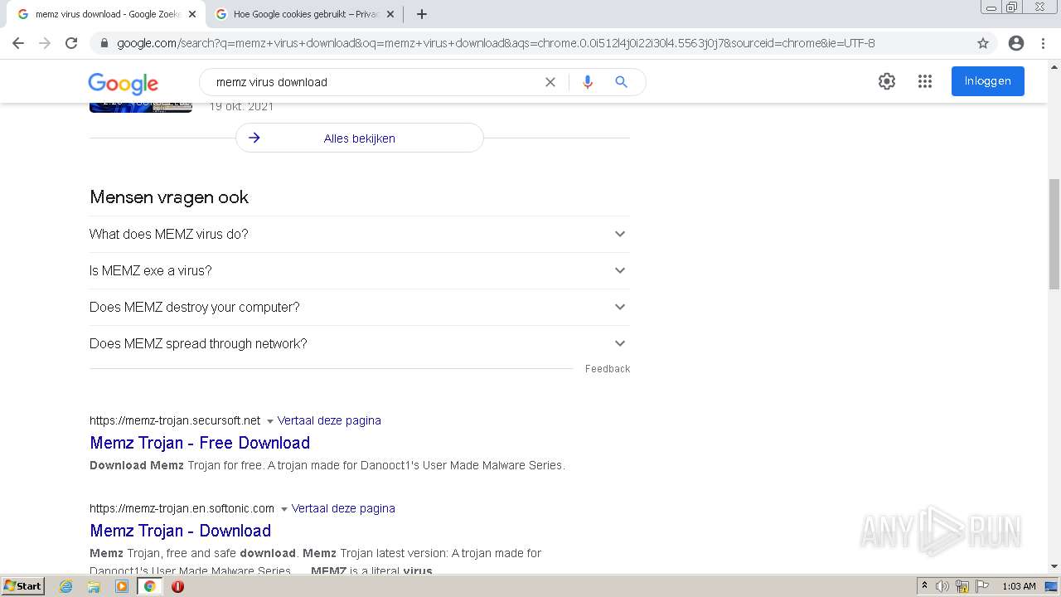Submit search with the magnifier icon
The image size is (1061, 597).
(621, 82)
